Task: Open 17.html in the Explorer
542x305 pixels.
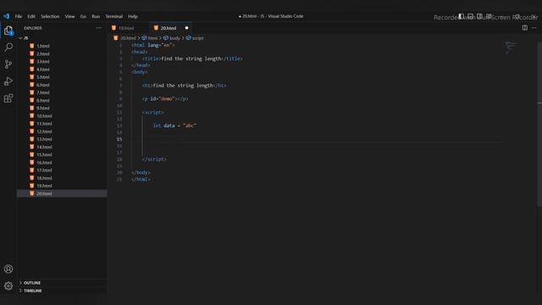Action: click(62, 170)
